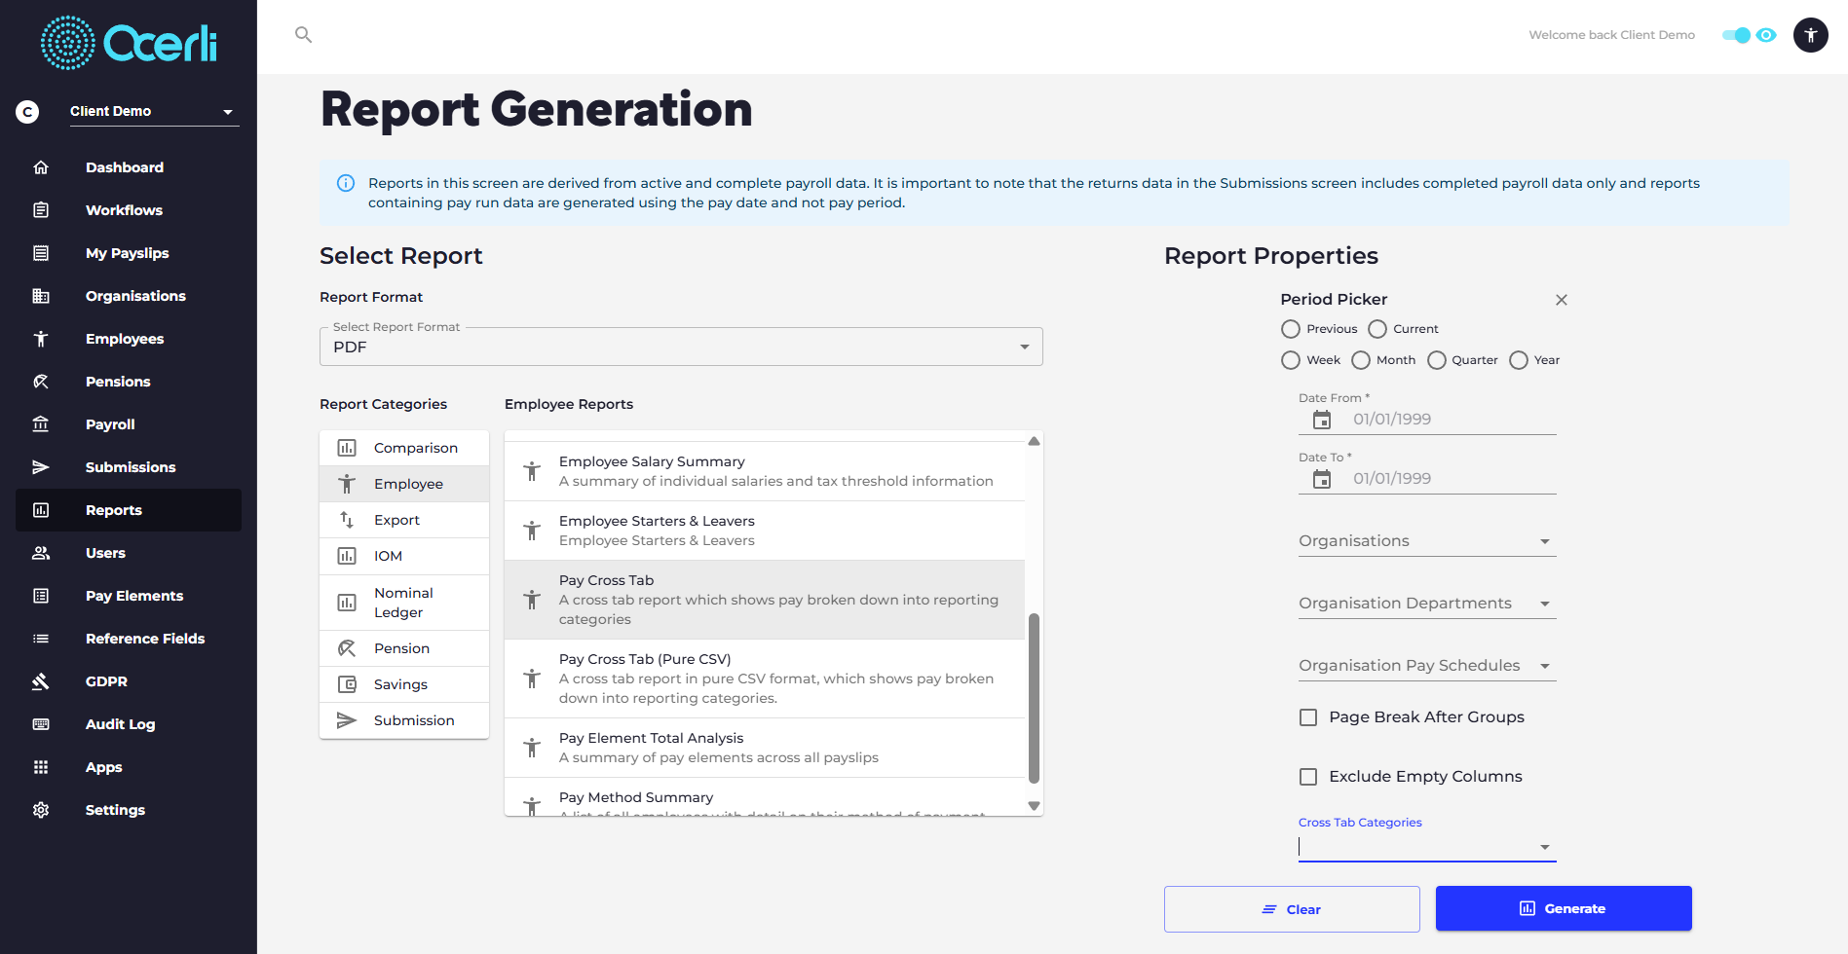Viewport: 1848px width, 954px height.
Task: Select the Savings report category
Action: 404,684
